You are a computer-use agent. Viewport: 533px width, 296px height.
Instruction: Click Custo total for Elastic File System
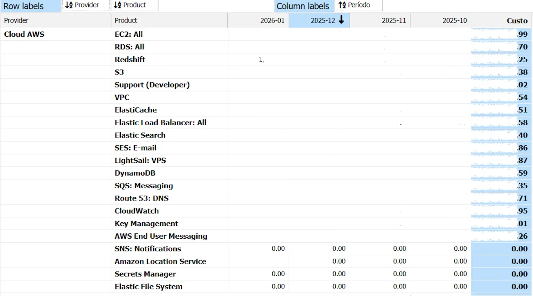pos(501,287)
